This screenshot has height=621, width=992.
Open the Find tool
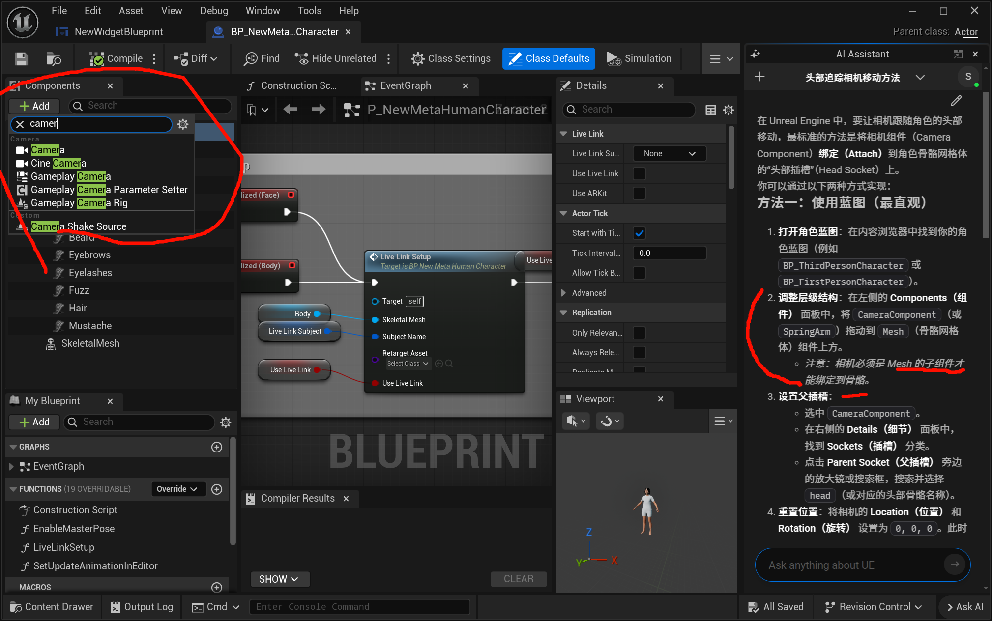[262, 59]
